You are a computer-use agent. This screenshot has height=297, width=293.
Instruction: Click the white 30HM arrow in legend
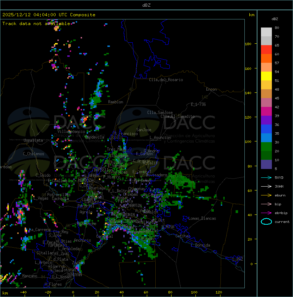(266, 186)
